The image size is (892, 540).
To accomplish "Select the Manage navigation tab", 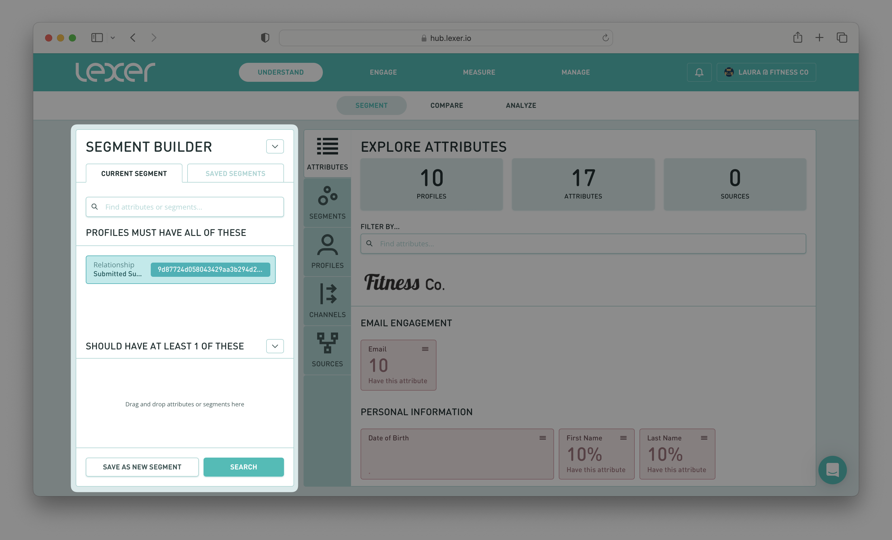I will (x=576, y=72).
